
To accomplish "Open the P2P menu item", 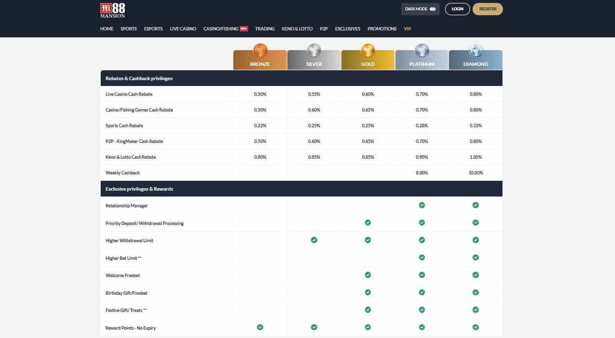I will tap(324, 29).
